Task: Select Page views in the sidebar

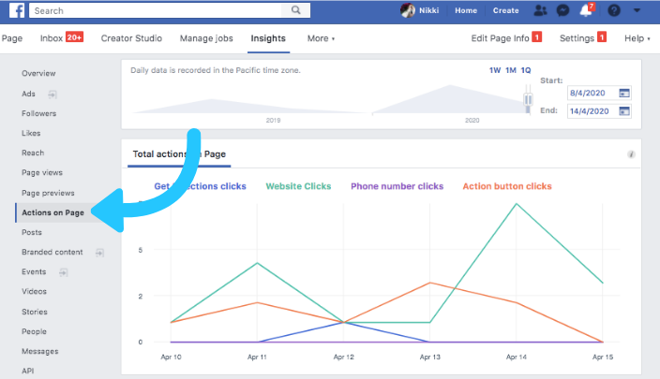Action: (42, 173)
